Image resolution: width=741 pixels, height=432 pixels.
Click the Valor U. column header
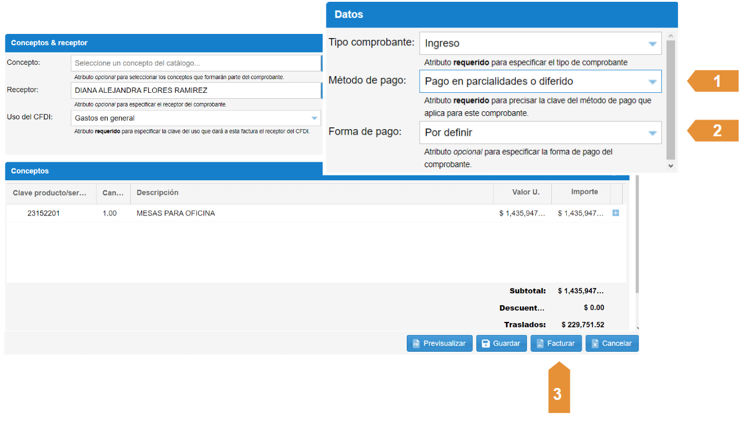tap(522, 192)
